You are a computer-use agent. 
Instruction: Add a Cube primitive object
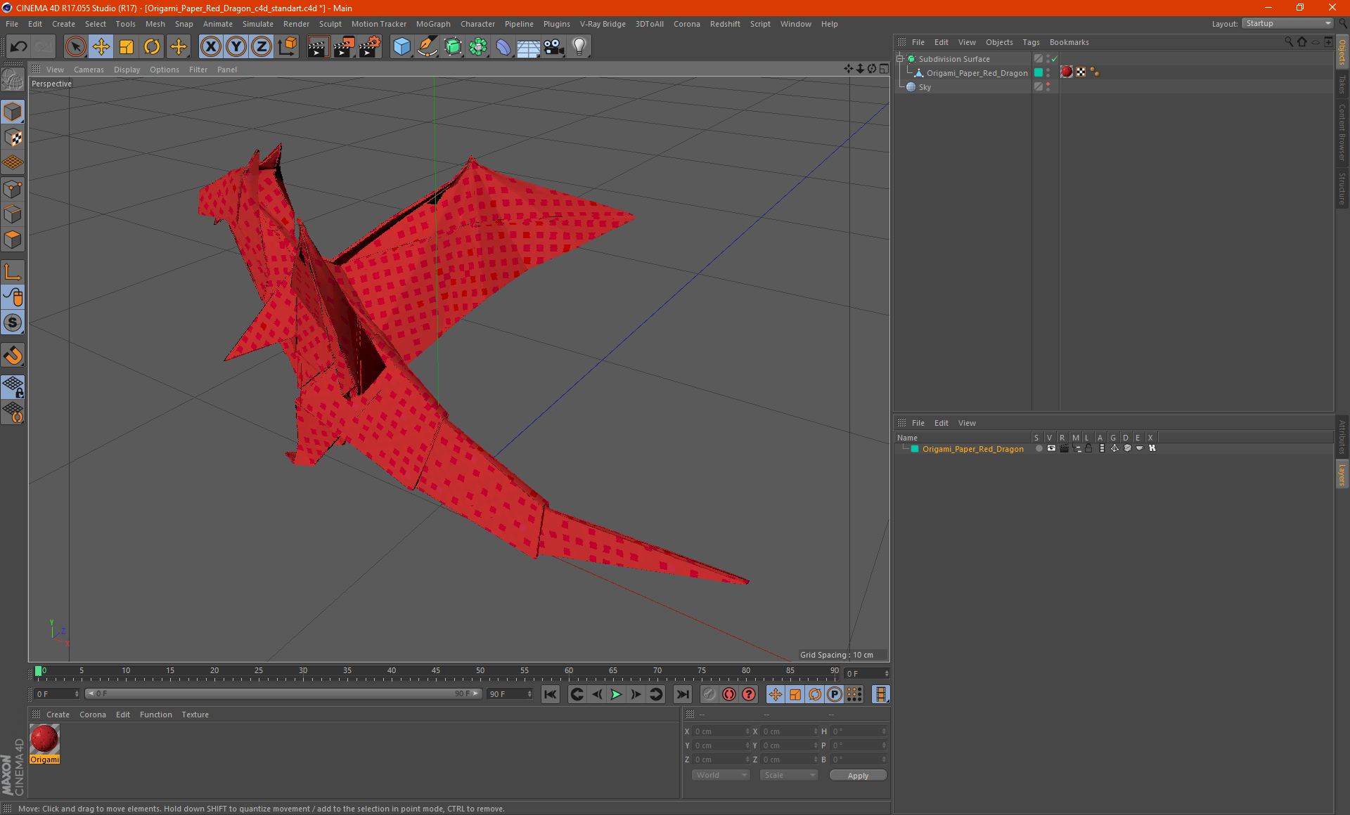tap(401, 47)
